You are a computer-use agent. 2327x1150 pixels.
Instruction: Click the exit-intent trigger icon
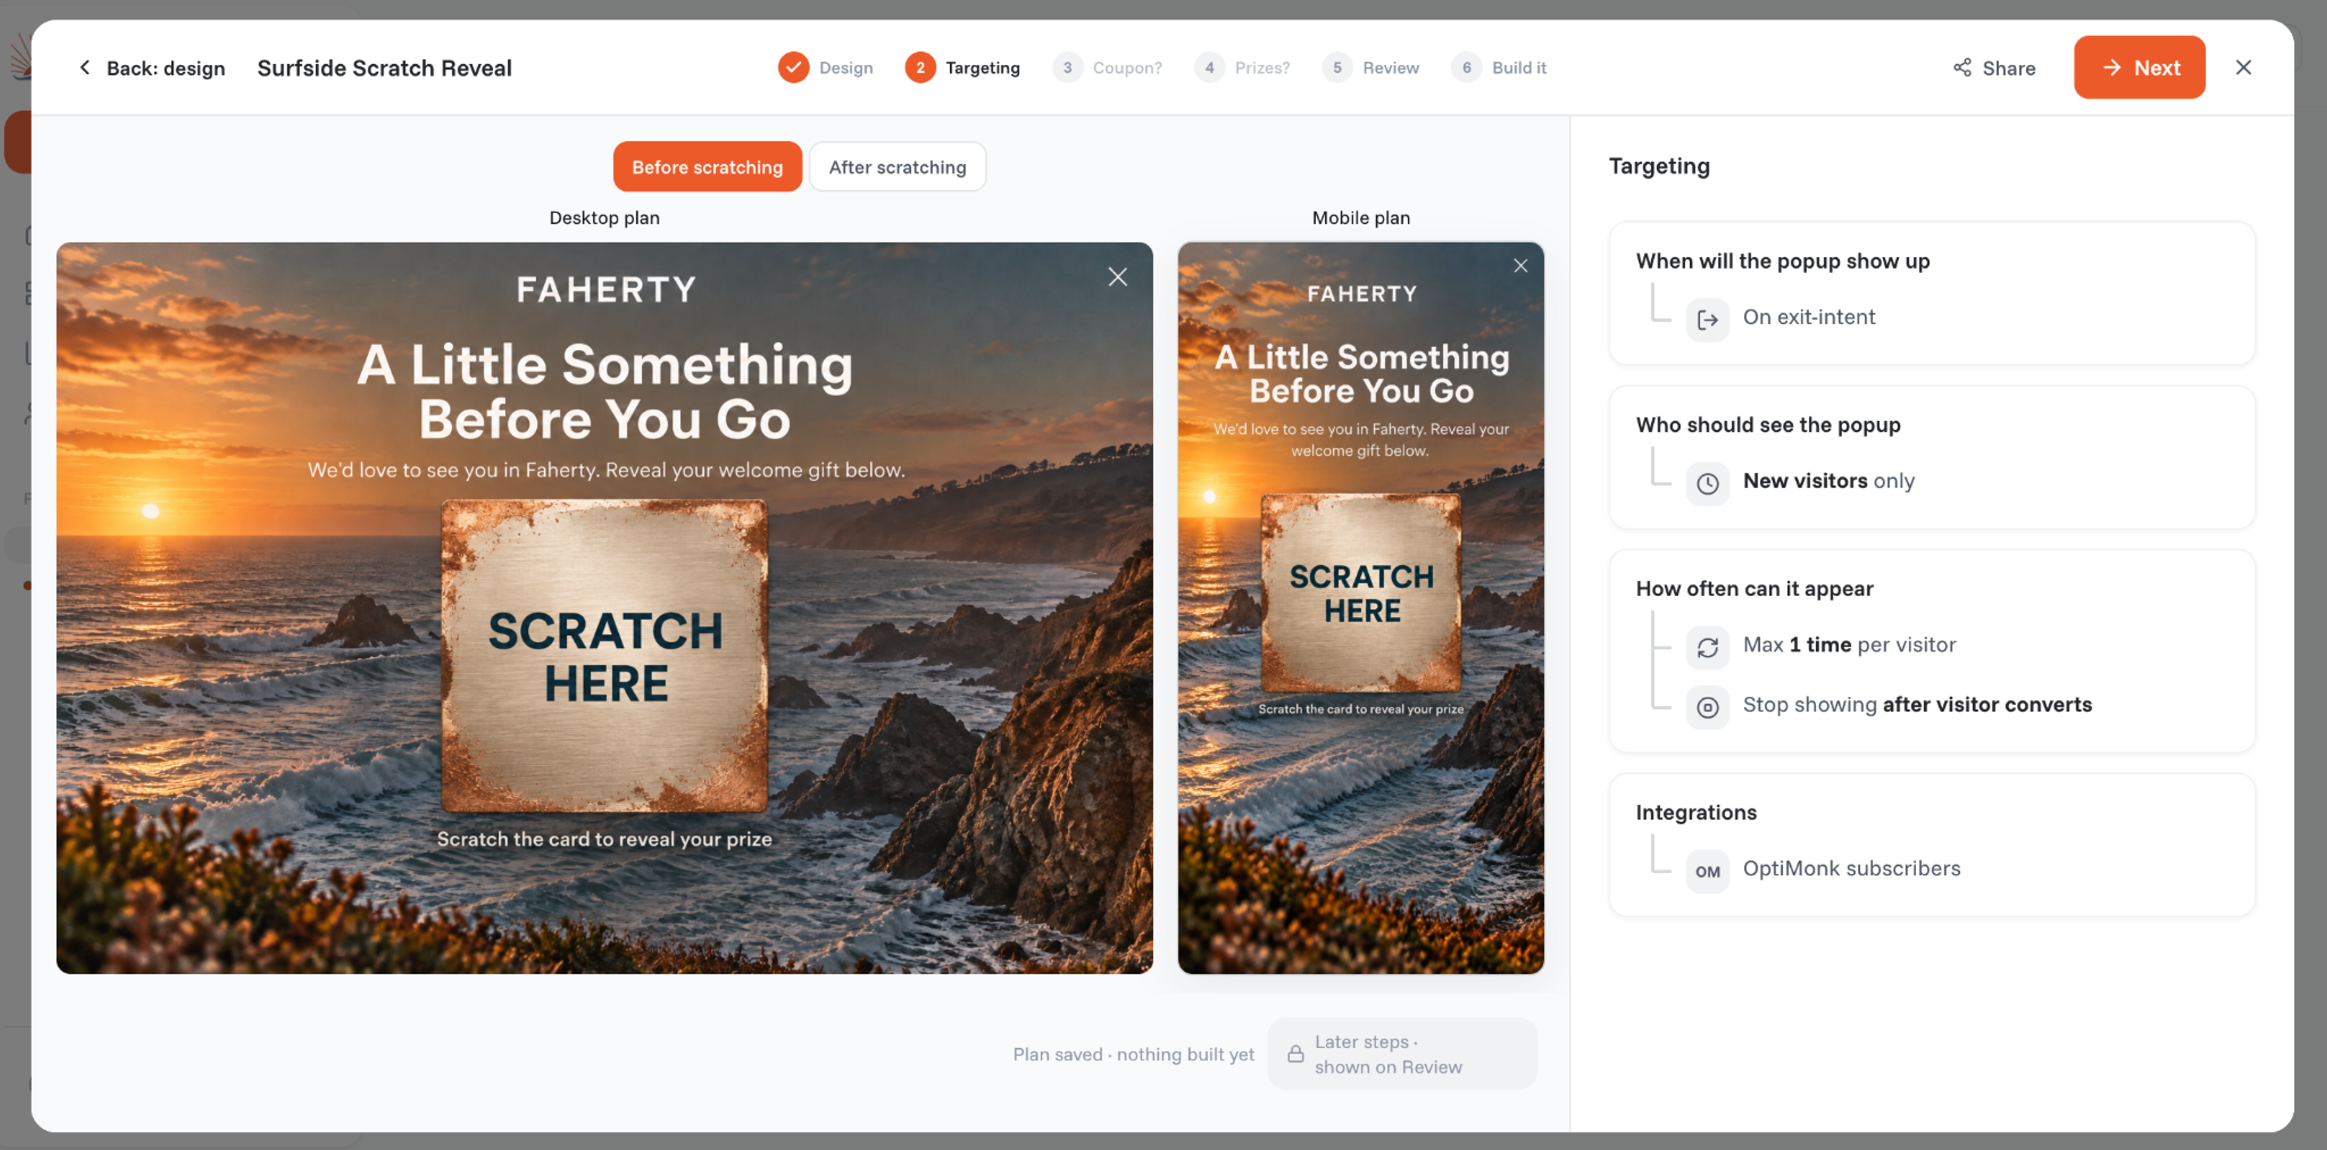(x=1707, y=319)
